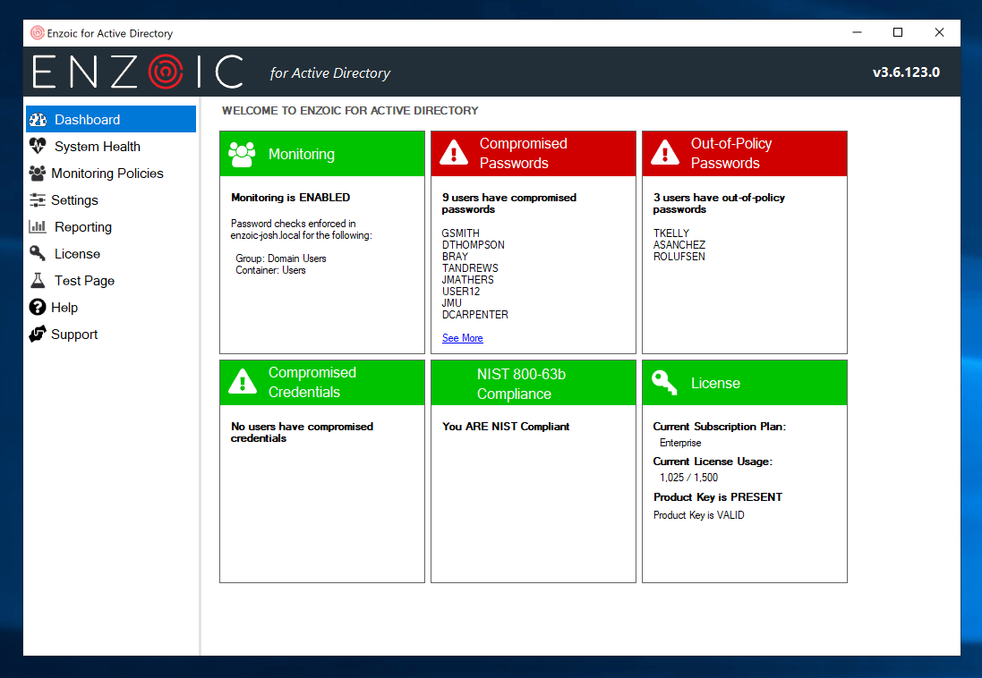The height and width of the screenshot is (678, 982).
Task: Click the System Health heart icon
Action: pos(38,147)
